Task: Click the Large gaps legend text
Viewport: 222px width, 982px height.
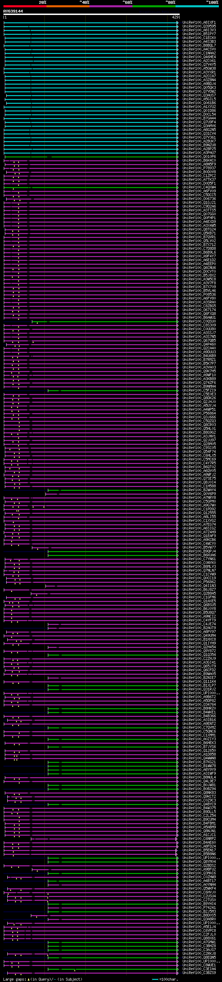Action: point(43,979)
